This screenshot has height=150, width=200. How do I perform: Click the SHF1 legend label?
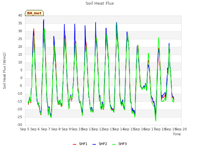pyautogui.click(x=83, y=144)
